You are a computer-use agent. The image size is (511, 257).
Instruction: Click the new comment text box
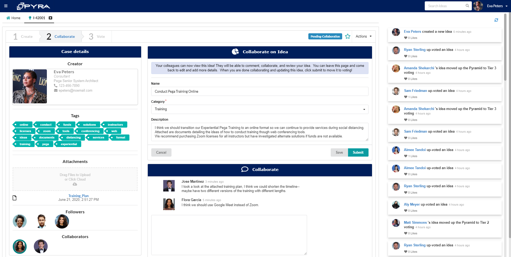click(229, 235)
